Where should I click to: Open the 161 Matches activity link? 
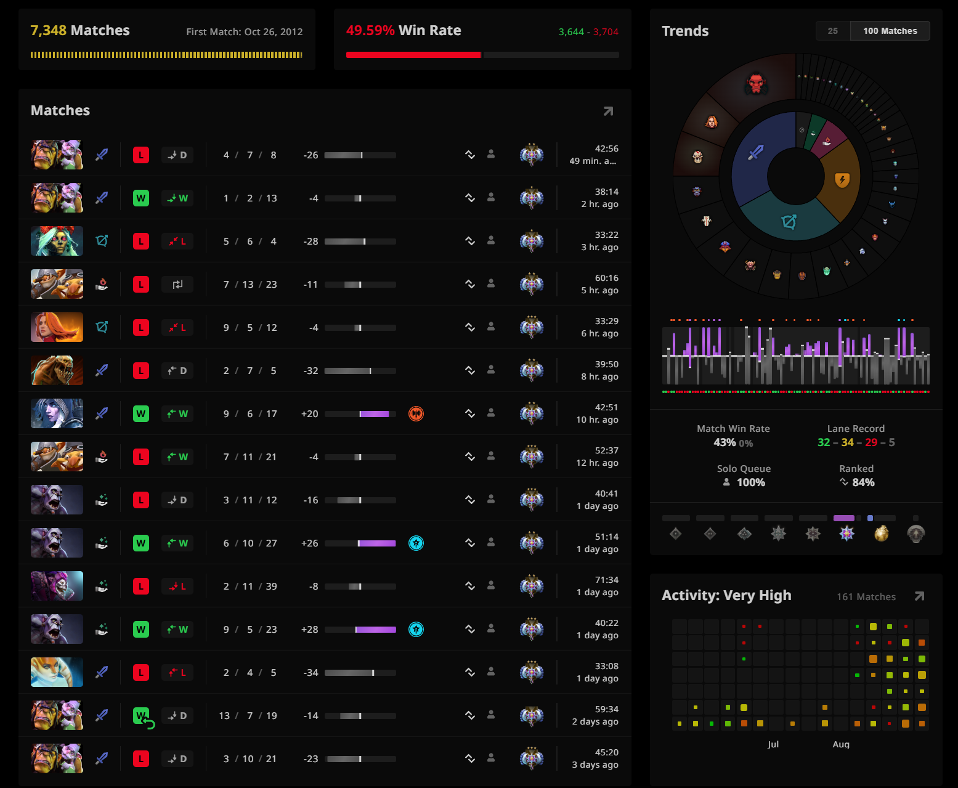point(866,596)
